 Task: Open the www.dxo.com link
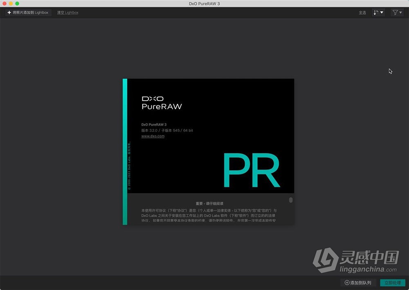click(x=153, y=136)
